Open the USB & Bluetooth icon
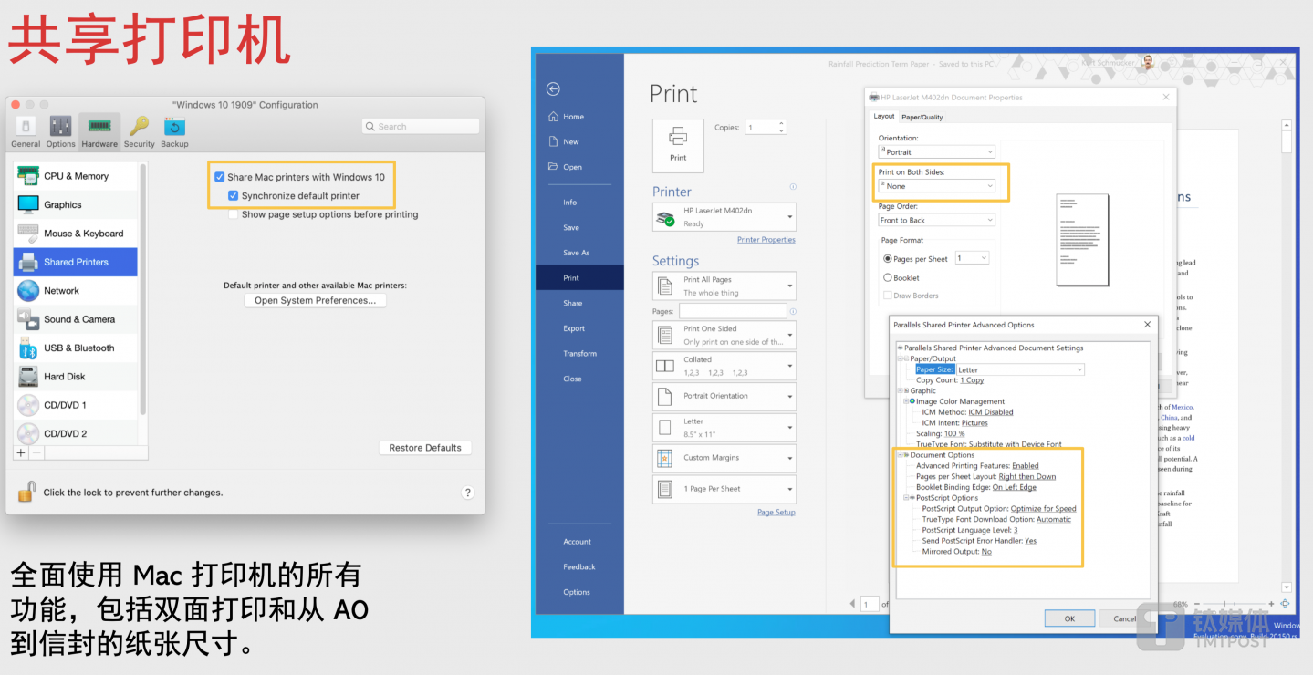 tap(28, 348)
